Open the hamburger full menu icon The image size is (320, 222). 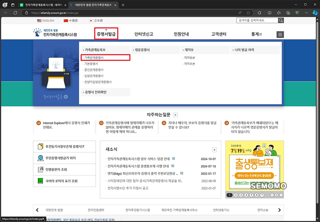(x=280, y=34)
